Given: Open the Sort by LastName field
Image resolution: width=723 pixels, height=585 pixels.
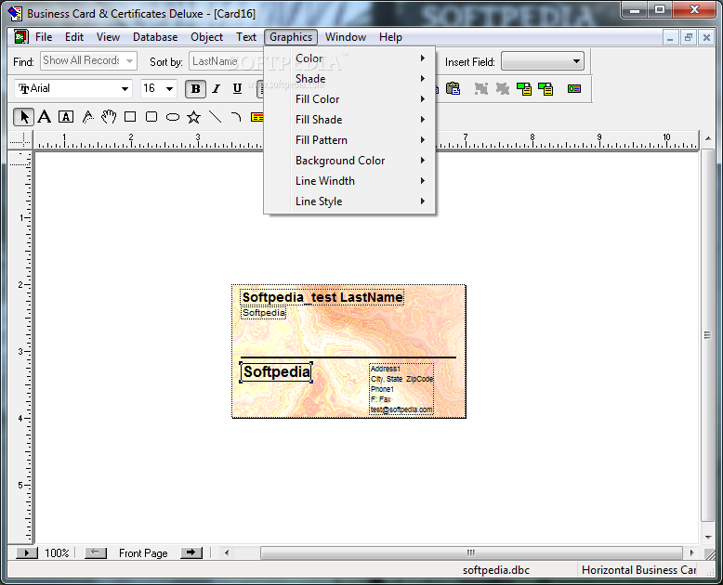Looking at the screenshot, I should 226,60.
